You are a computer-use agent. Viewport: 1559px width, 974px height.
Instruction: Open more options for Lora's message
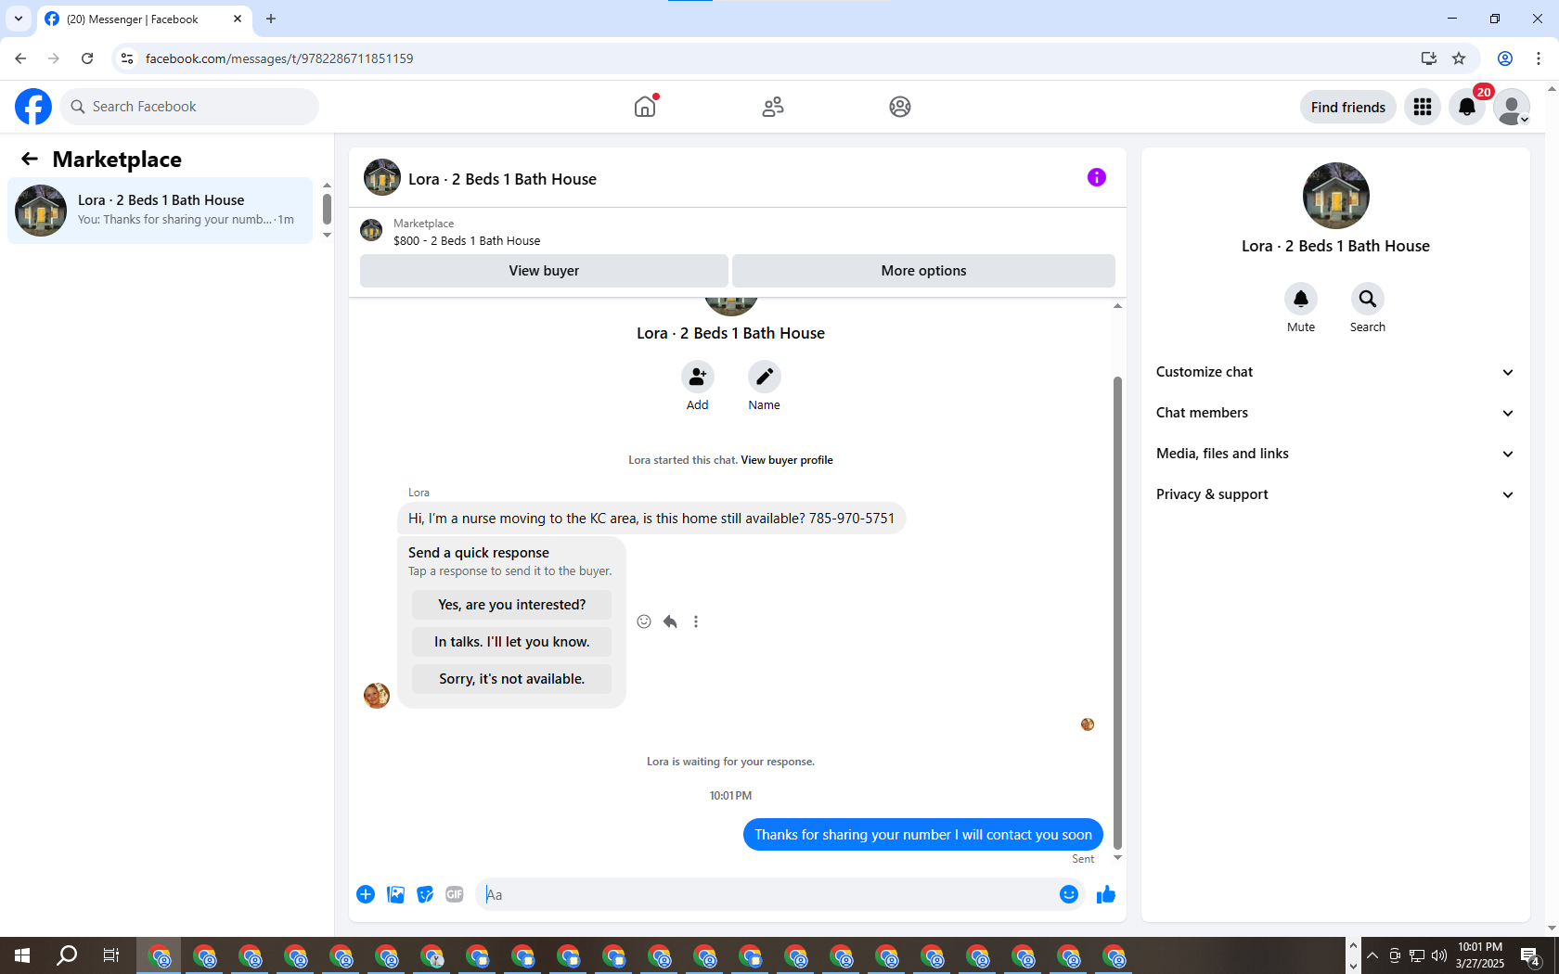click(x=696, y=622)
